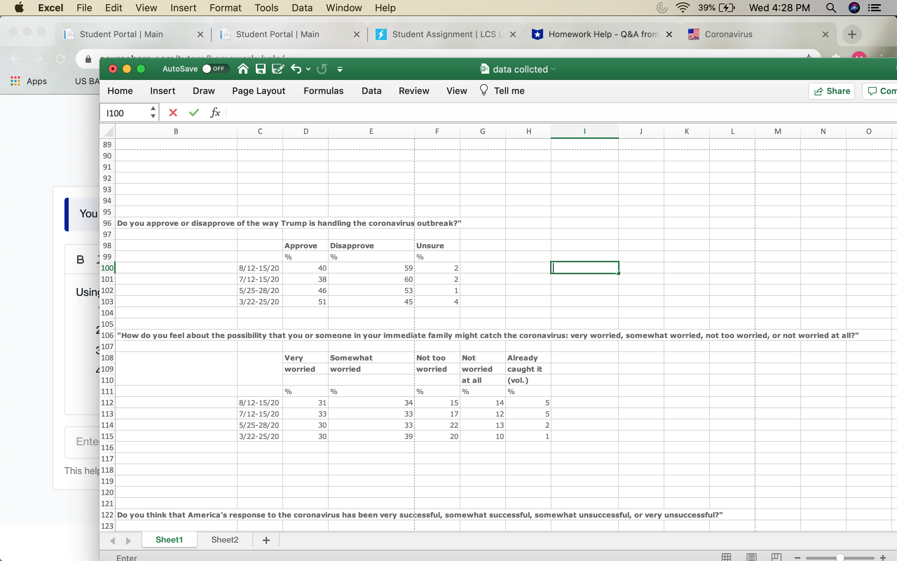This screenshot has height=561, width=897.
Task: Click the browser reload button
Action: point(60,59)
